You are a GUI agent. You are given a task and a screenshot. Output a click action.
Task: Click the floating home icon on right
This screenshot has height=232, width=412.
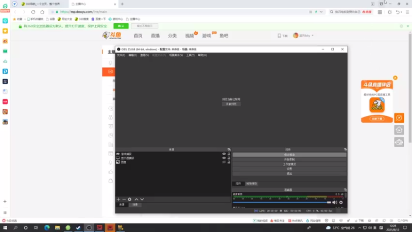[x=399, y=130]
